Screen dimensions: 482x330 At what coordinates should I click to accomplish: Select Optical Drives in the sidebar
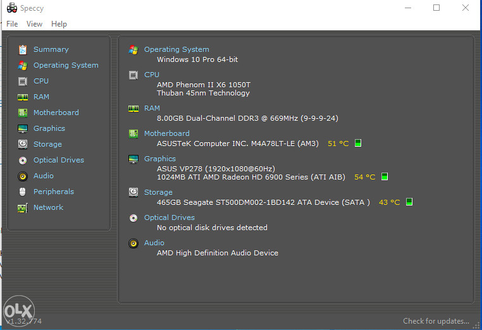(x=59, y=160)
